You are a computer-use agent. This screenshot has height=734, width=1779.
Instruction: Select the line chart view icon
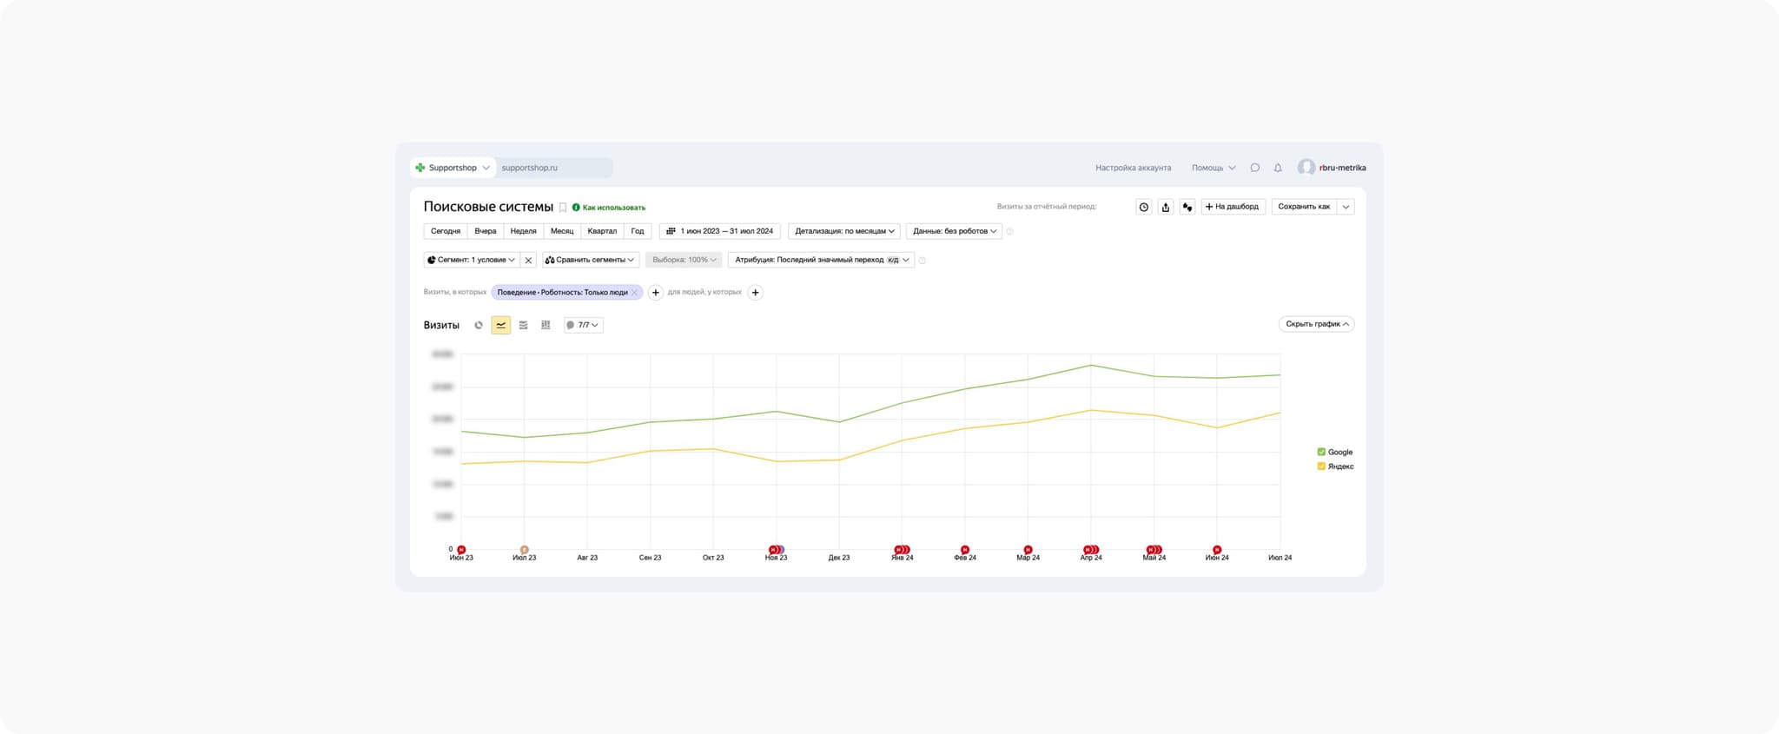501,325
